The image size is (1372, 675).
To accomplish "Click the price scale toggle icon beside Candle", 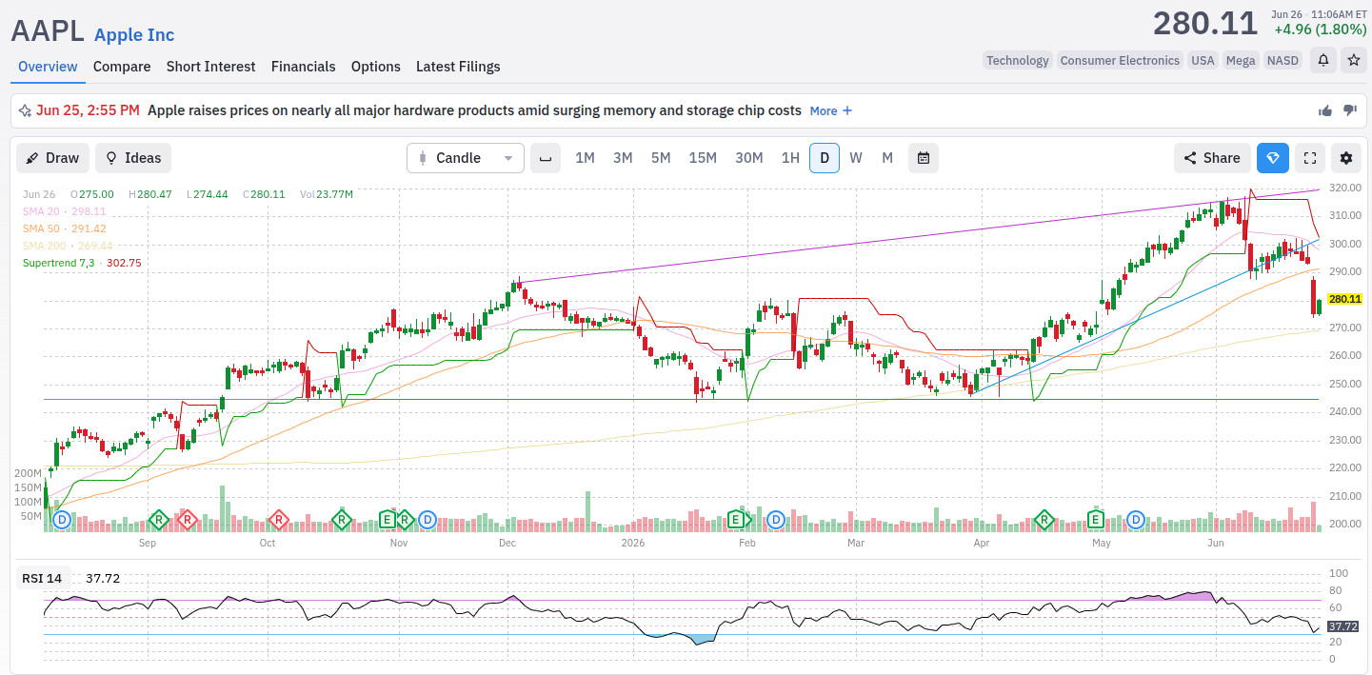I will pyautogui.click(x=546, y=158).
